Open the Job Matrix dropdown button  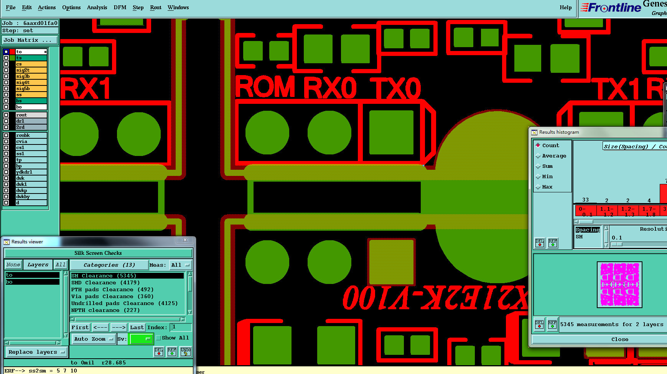click(x=30, y=40)
